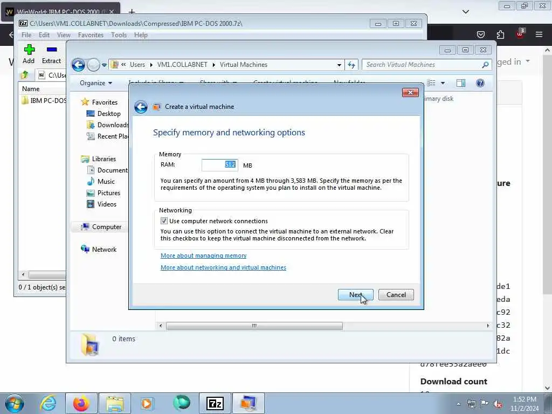Click the 7-Zip Add toolbar icon
Image resolution: width=552 pixels, height=414 pixels.
(x=29, y=54)
